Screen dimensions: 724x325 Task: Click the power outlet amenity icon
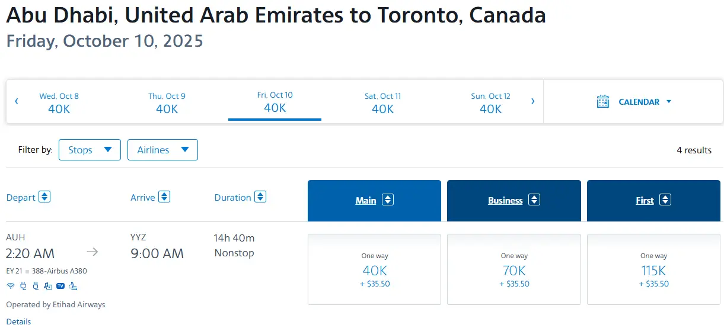[x=24, y=286]
